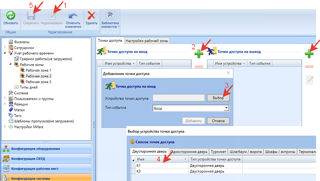Select Реакции tree item
The image size is (320, 181).
pos(21,104)
